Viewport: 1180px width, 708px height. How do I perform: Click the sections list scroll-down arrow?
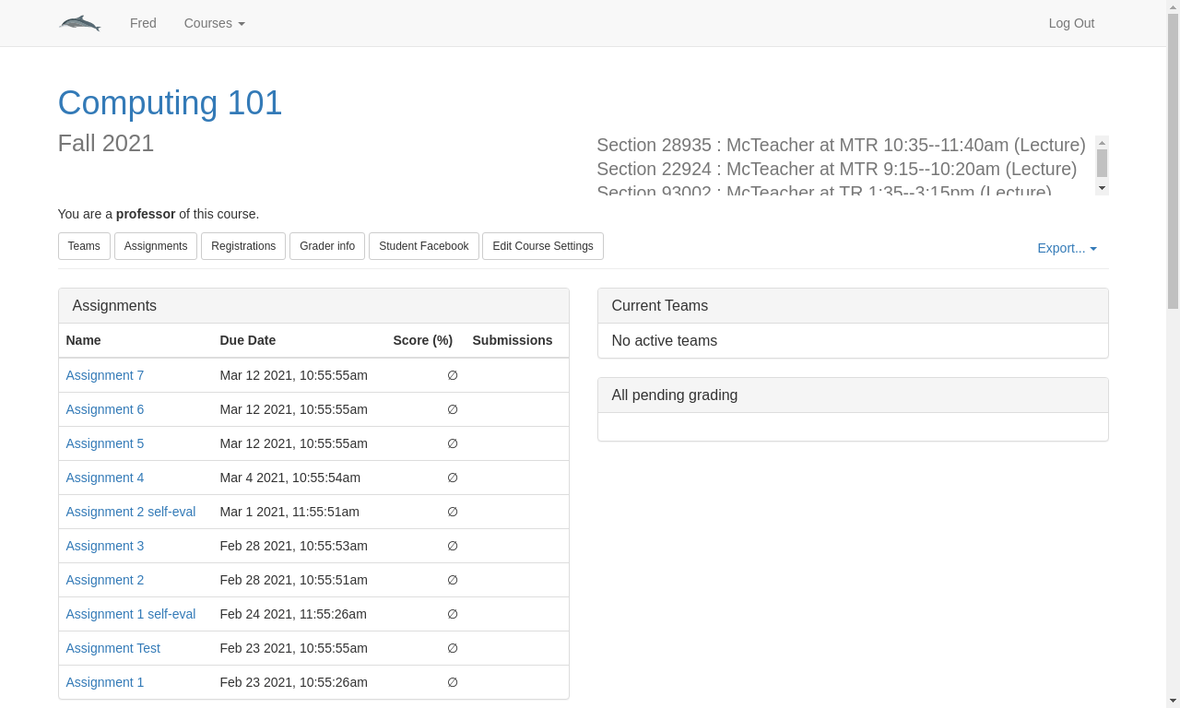pos(1102,188)
